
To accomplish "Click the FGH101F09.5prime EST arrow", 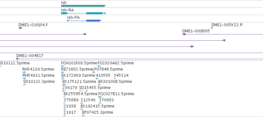I will pos(63,66).
